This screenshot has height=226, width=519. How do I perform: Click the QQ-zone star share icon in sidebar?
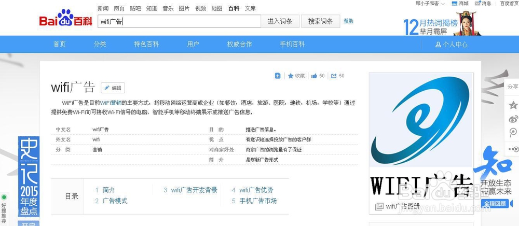click(513, 105)
